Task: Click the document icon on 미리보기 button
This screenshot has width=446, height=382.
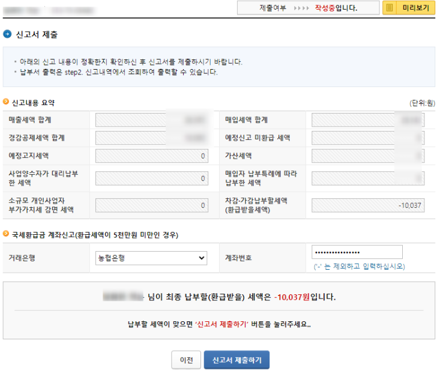Action: pos(390,8)
